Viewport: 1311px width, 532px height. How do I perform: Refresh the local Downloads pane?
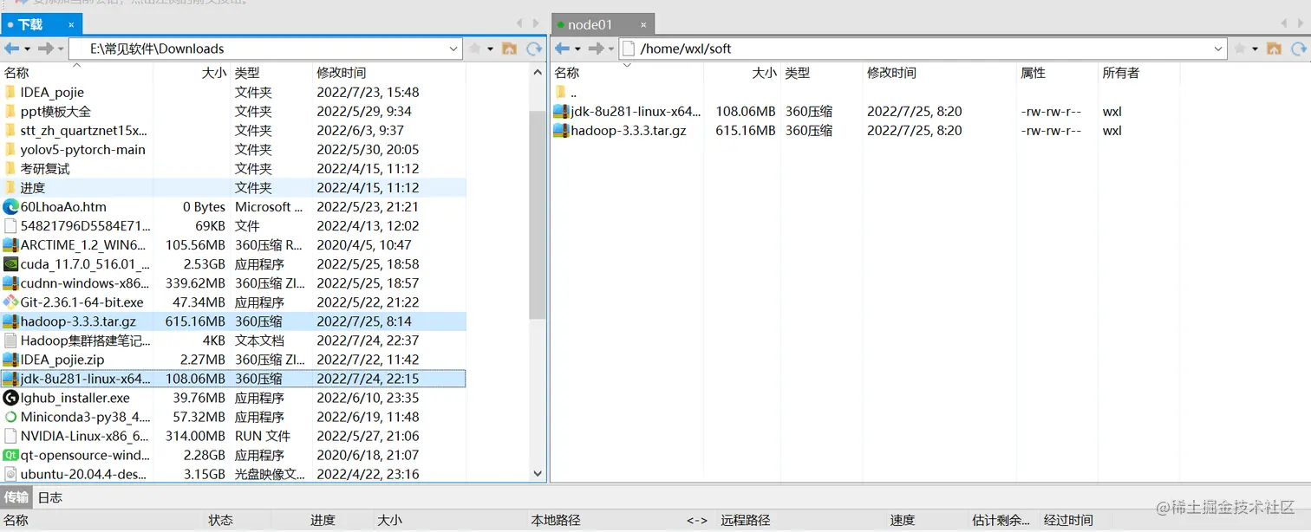pos(534,49)
